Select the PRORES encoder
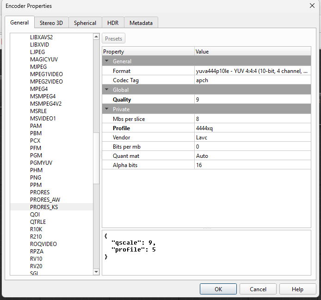This screenshot has width=321, height=300. point(40,192)
